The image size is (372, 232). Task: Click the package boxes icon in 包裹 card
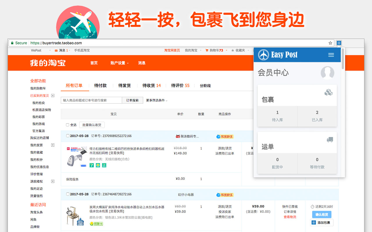pos(329,93)
